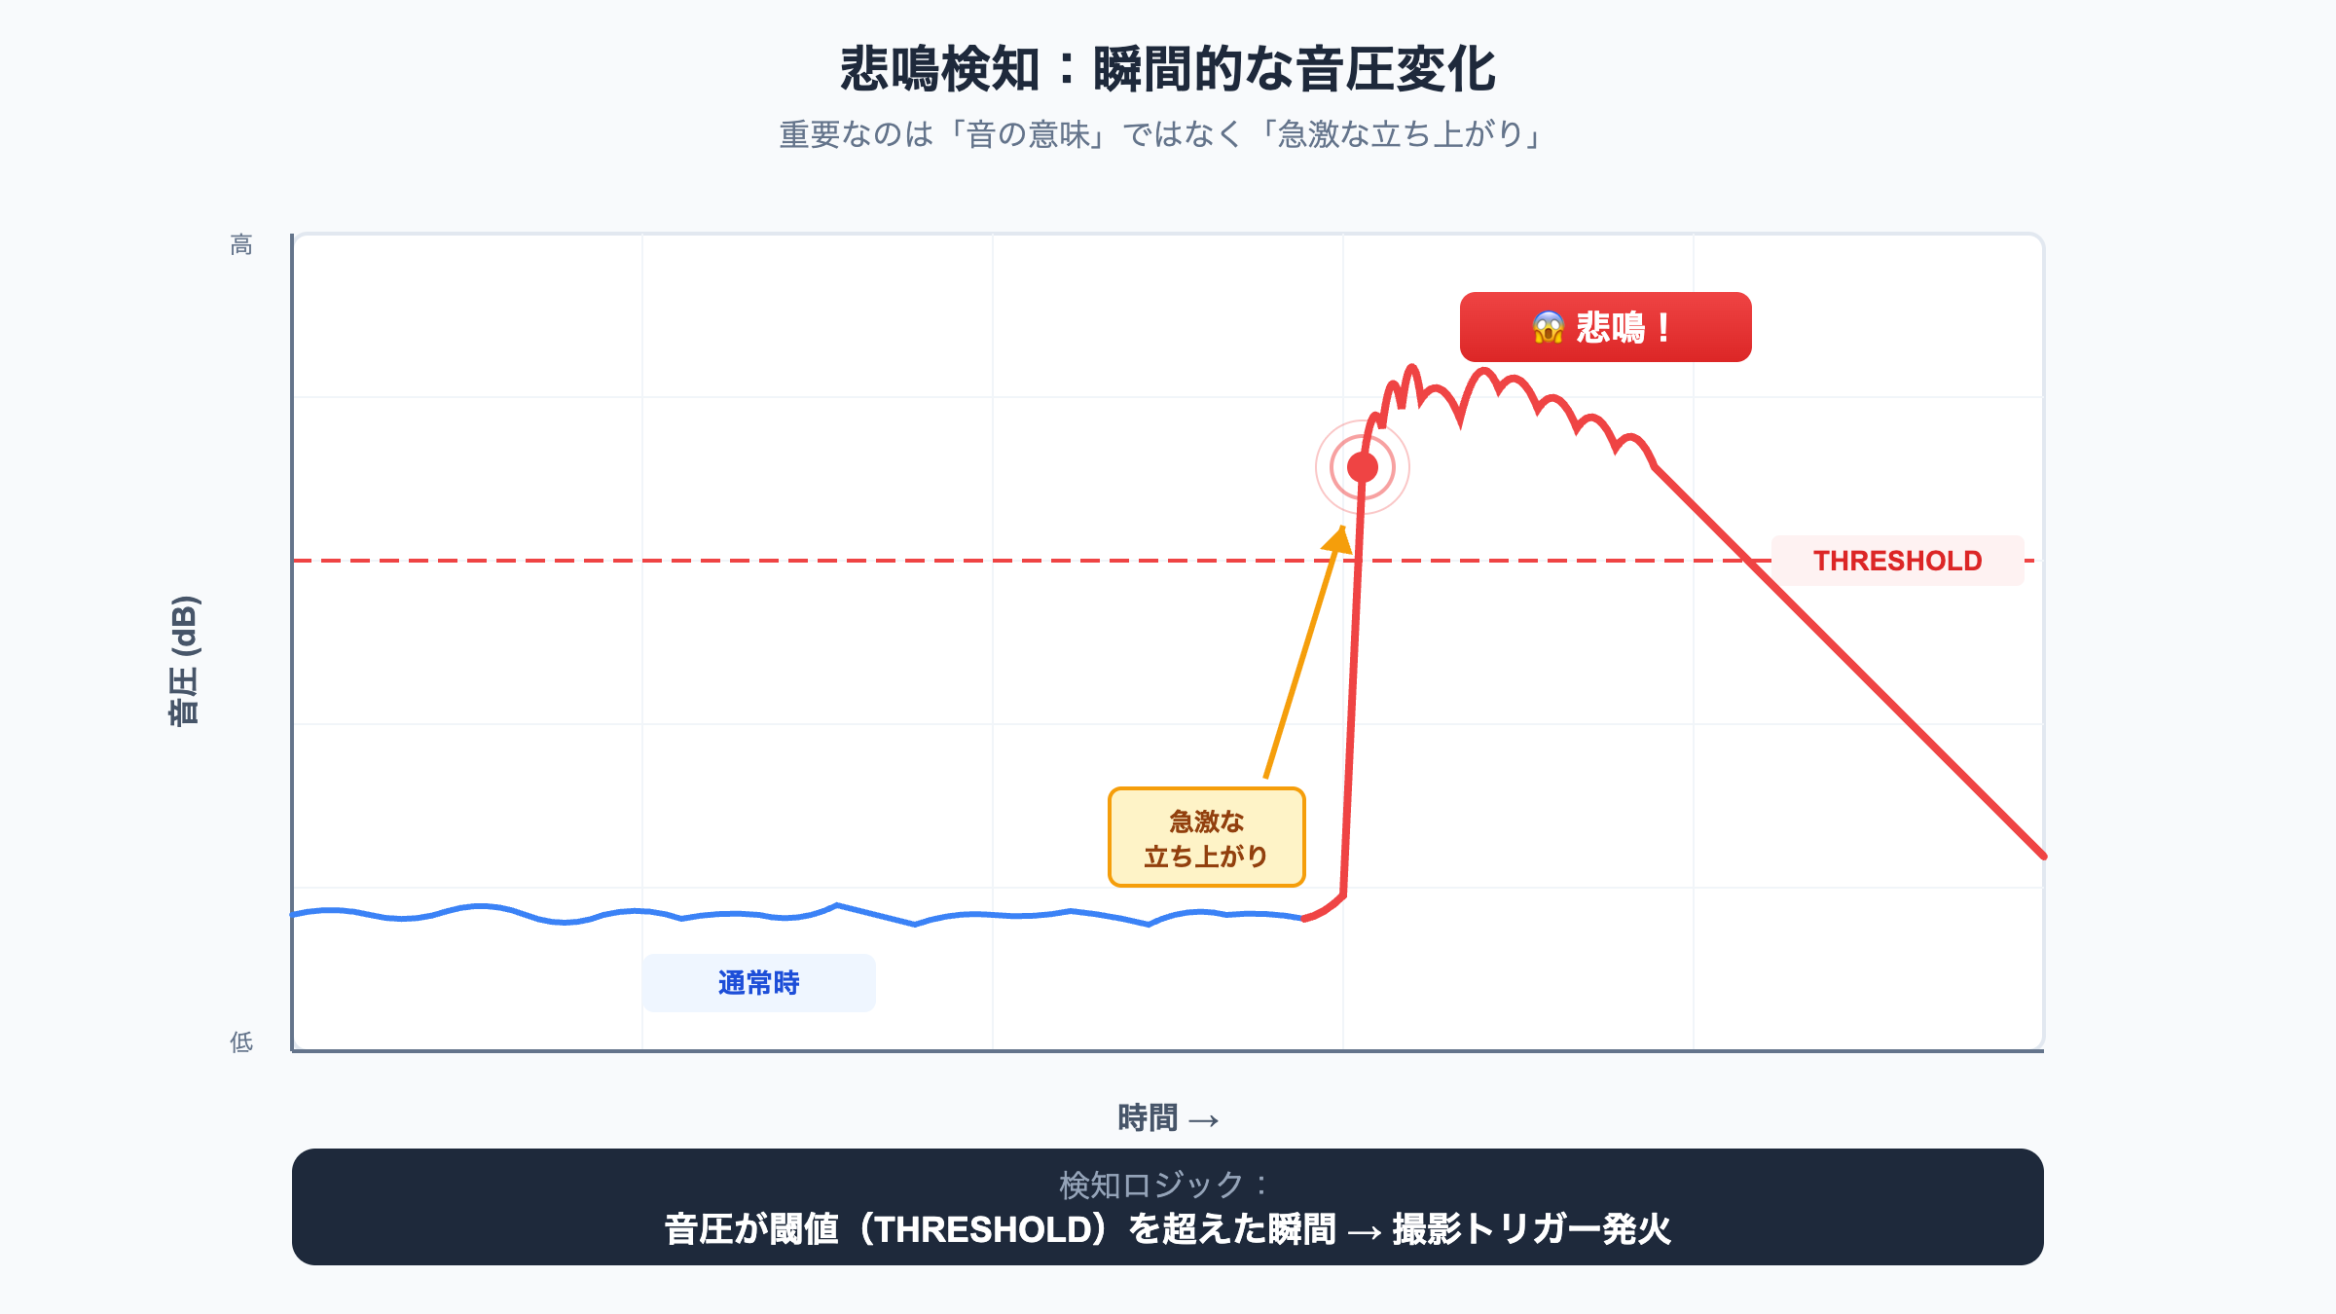This screenshot has height=1314, width=2336.
Task: Click the 高 label on the y-axis
Action: (x=241, y=244)
